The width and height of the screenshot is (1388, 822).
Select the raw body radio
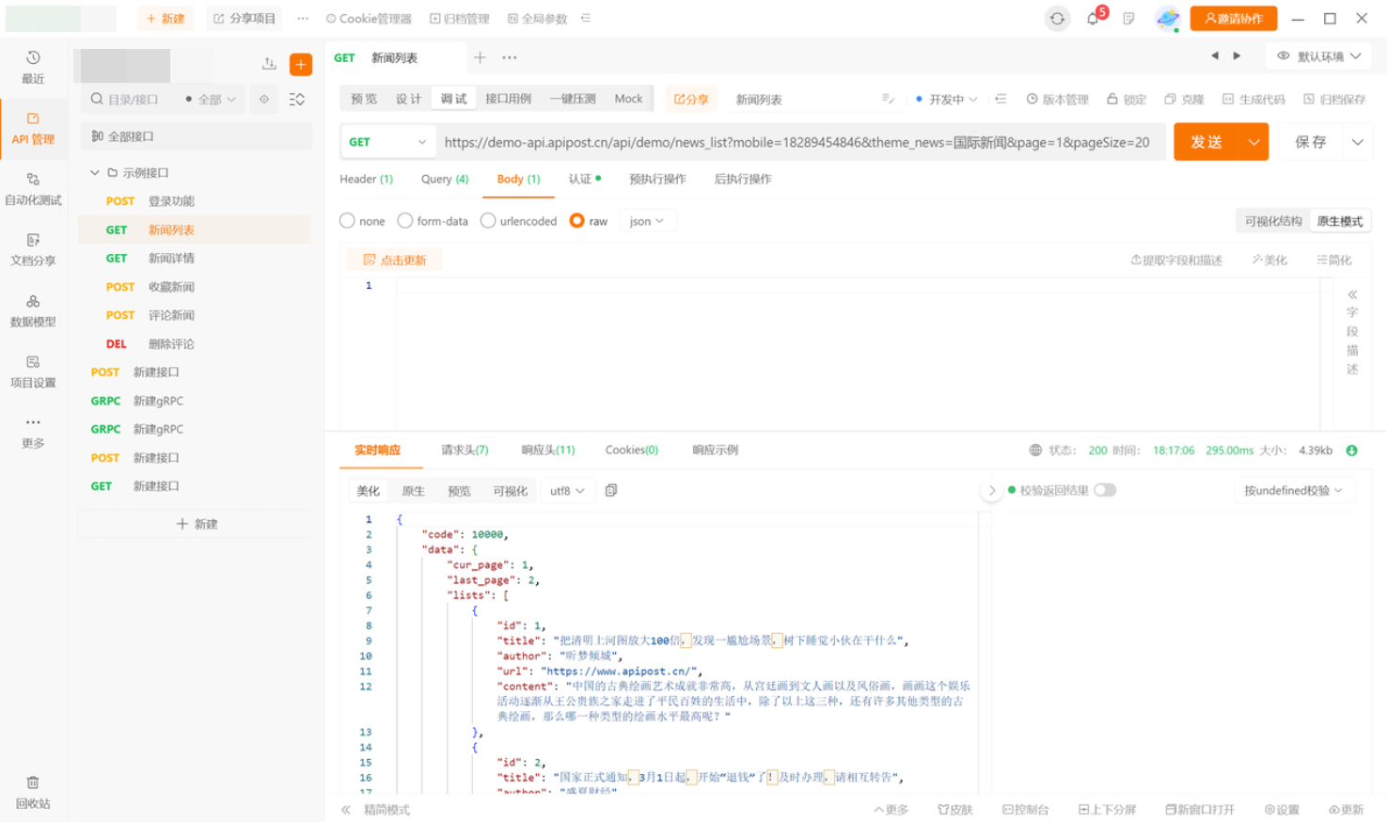[577, 221]
